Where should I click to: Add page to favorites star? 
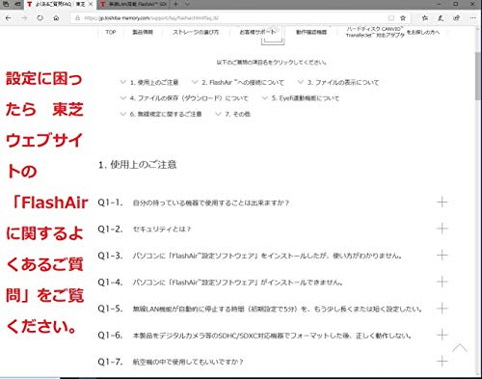(403, 18)
